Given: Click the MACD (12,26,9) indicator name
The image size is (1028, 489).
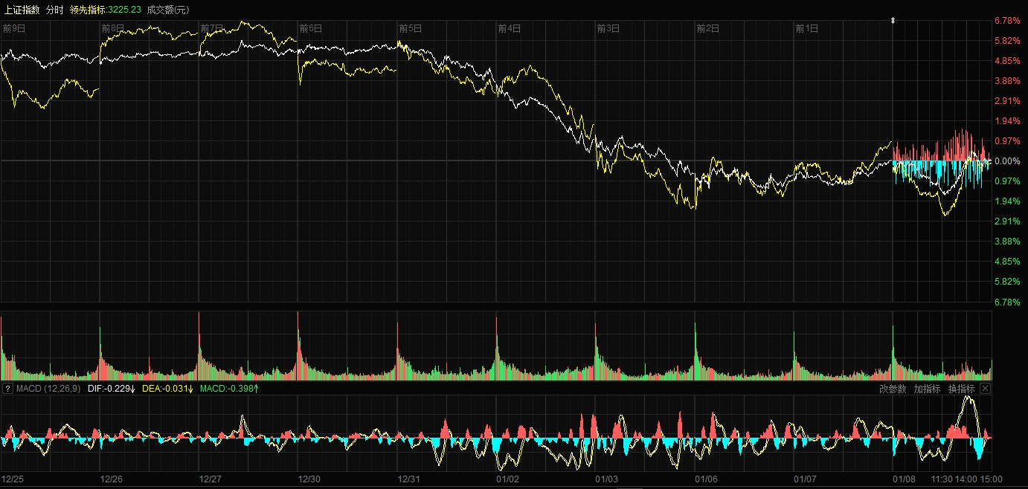Looking at the screenshot, I should tap(48, 389).
